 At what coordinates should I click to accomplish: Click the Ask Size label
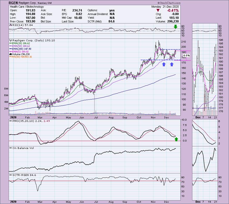pos(47,14)
